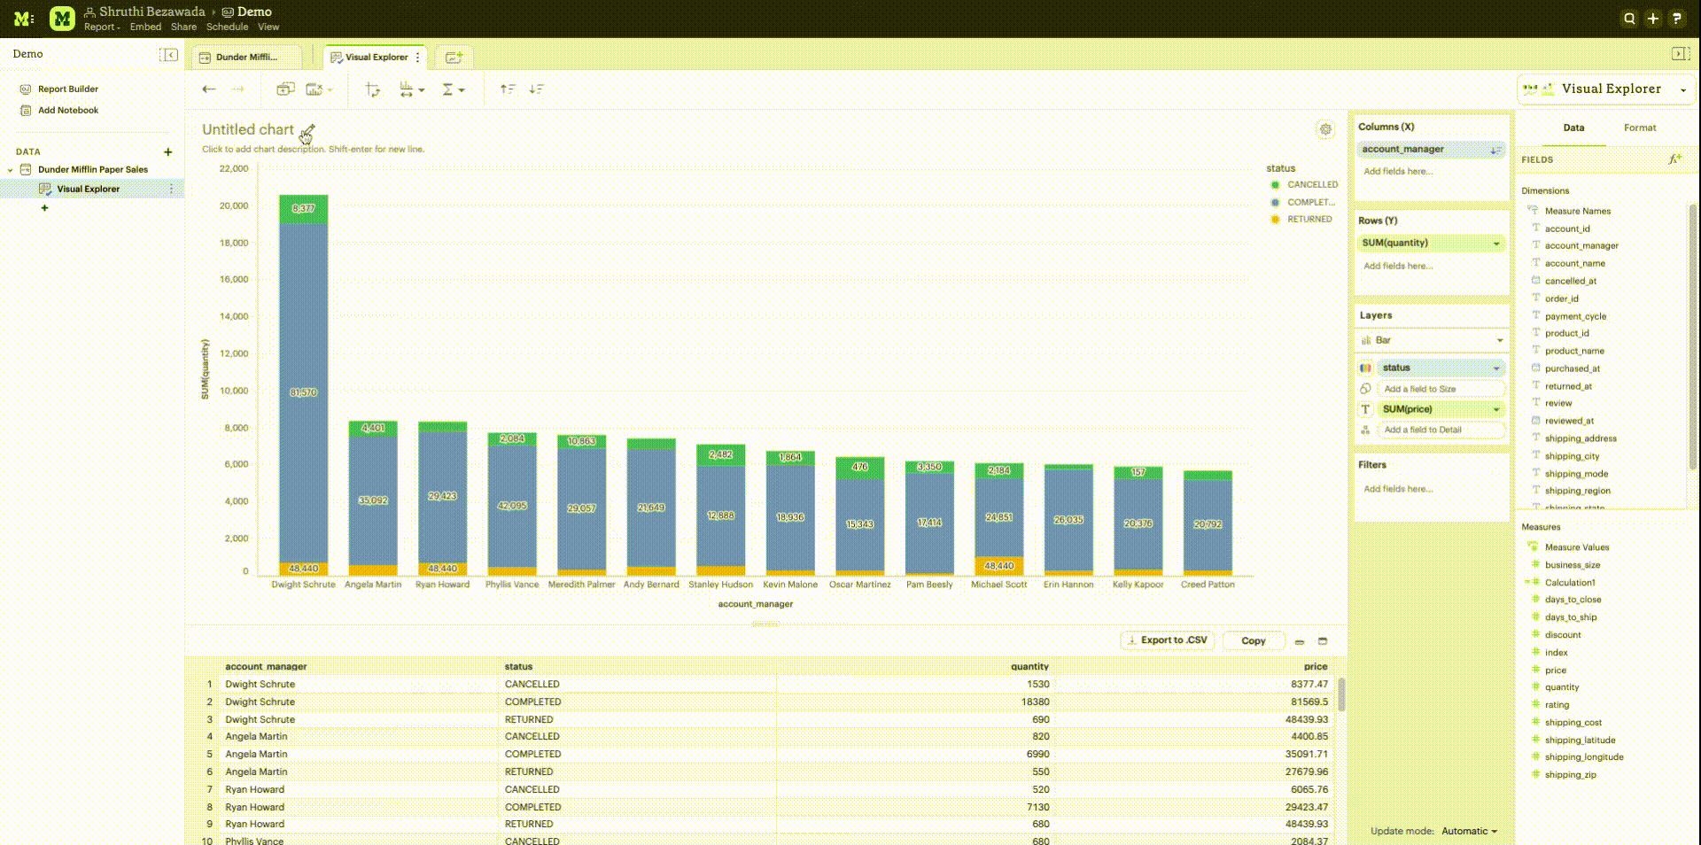Click the duplicate chart icon
This screenshot has width=1701, height=845.
click(285, 89)
